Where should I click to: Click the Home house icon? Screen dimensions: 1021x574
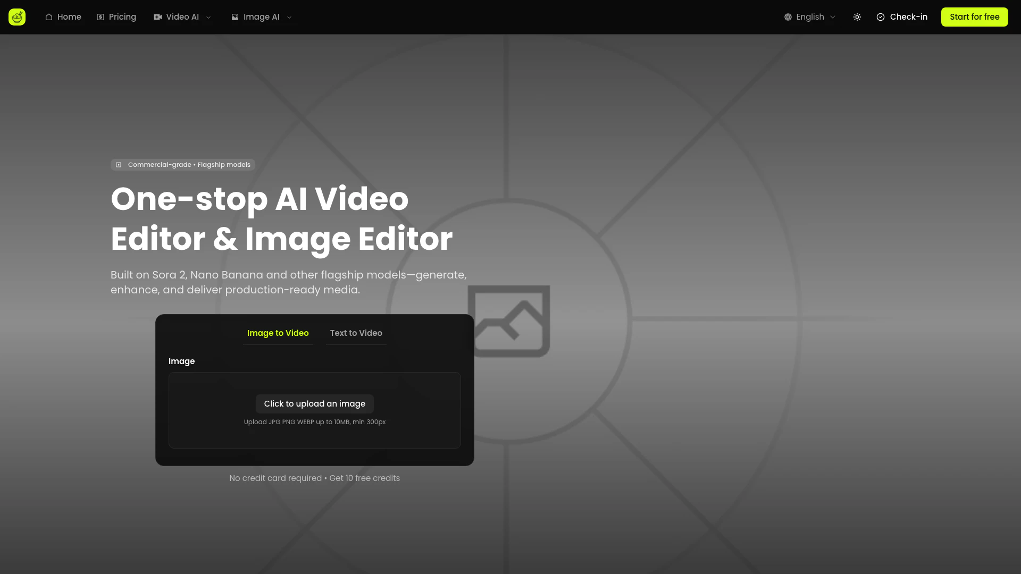(49, 17)
